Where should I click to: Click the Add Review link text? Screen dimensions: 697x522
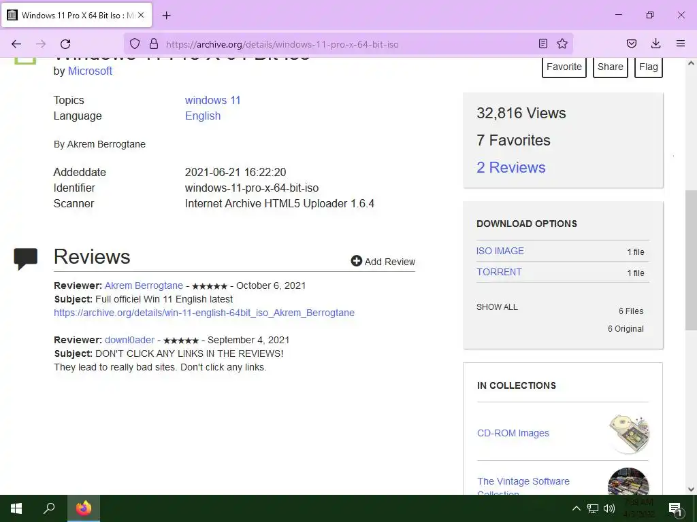pyautogui.click(x=390, y=262)
